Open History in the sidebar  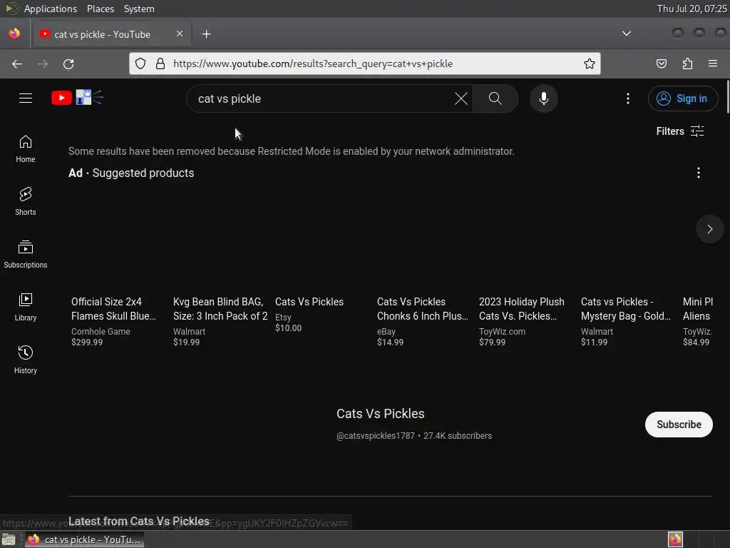(26, 360)
